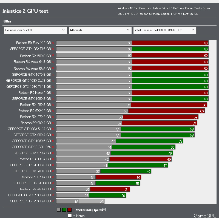Remove Radeon RX 480 8 GB with X icon
The image size is (219, 218).
(53, 105)
